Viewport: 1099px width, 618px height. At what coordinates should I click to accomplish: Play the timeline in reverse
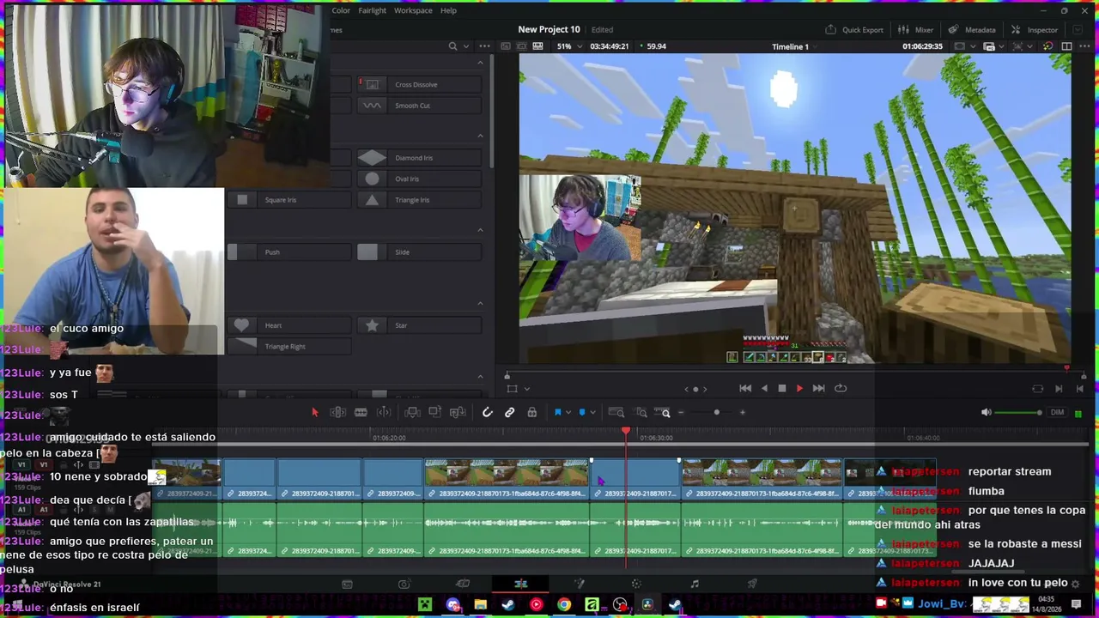[x=764, y=388]
